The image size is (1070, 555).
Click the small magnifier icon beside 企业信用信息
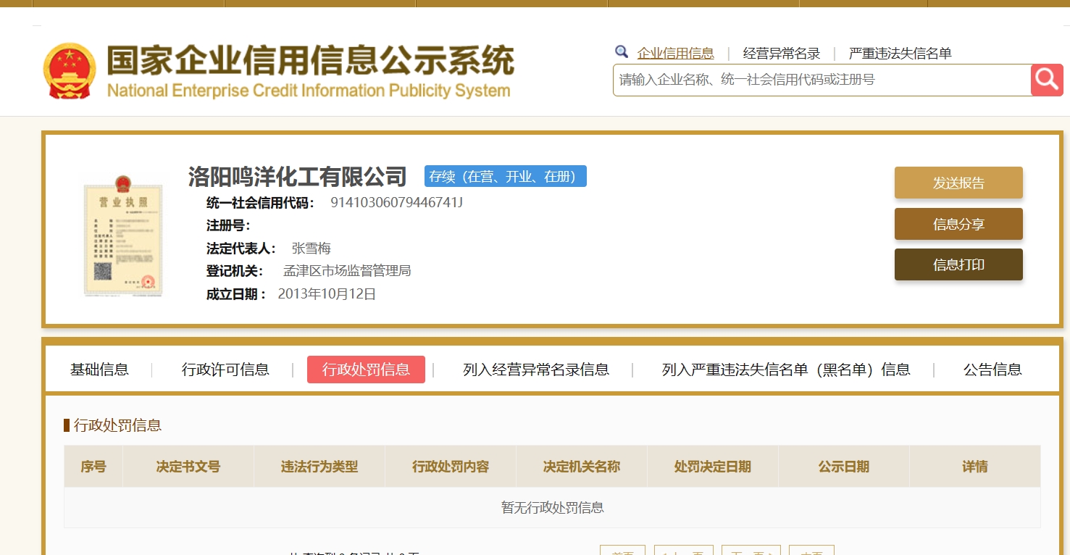pos(622,52)
